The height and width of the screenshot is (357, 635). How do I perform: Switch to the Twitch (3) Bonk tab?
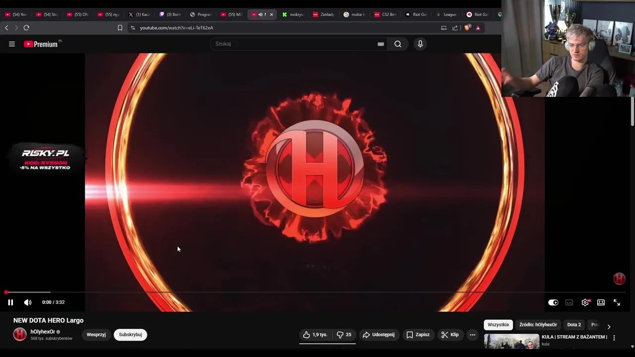[170, 14]
